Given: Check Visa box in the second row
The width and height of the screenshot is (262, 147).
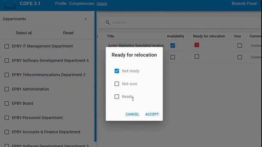Looking at the screenshot, I should tap(239, 57).
